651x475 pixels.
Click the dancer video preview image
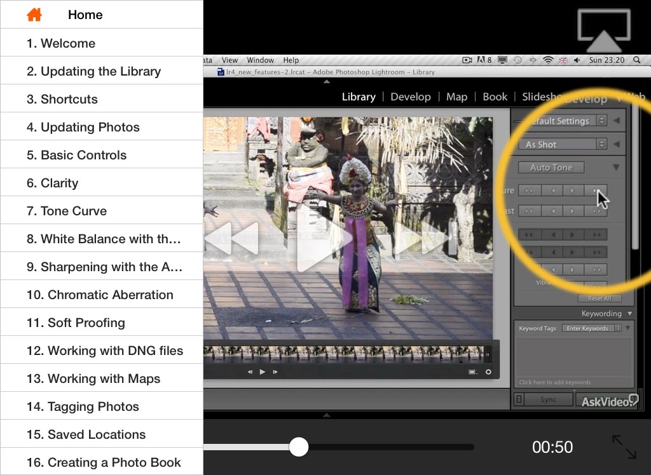click(348, 228)
